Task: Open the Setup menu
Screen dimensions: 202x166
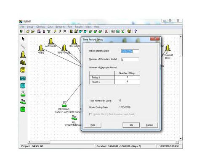Action: point(30,27)
